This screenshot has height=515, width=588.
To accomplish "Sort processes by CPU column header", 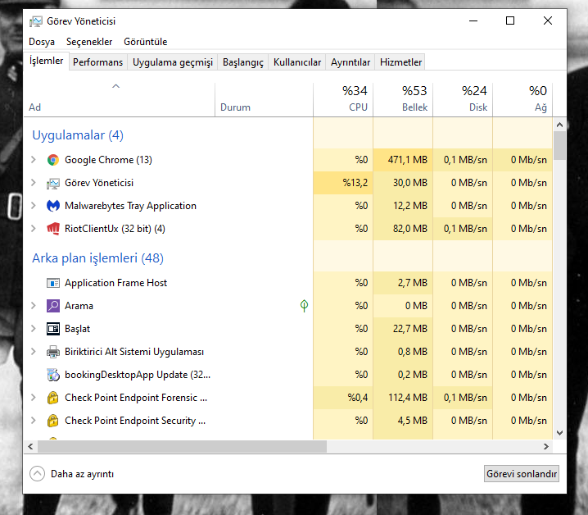I will pyautogui.click(x=343, y=99).
